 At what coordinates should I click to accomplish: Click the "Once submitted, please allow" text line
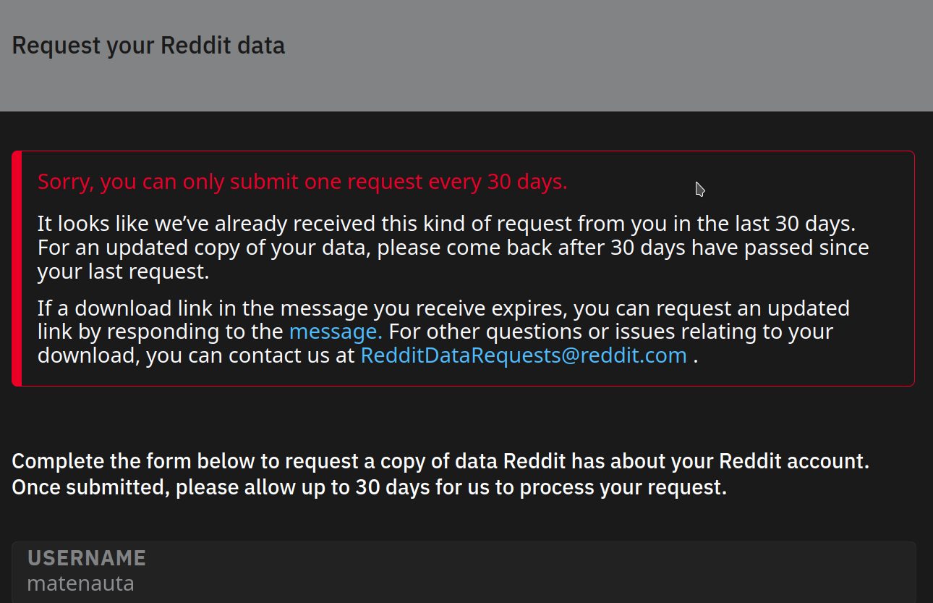[x=369, y=487]
